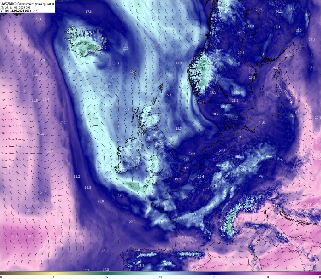Screen dimensions: 321x279
Task: Select the 13.4 value label
Action: [277, 27]
